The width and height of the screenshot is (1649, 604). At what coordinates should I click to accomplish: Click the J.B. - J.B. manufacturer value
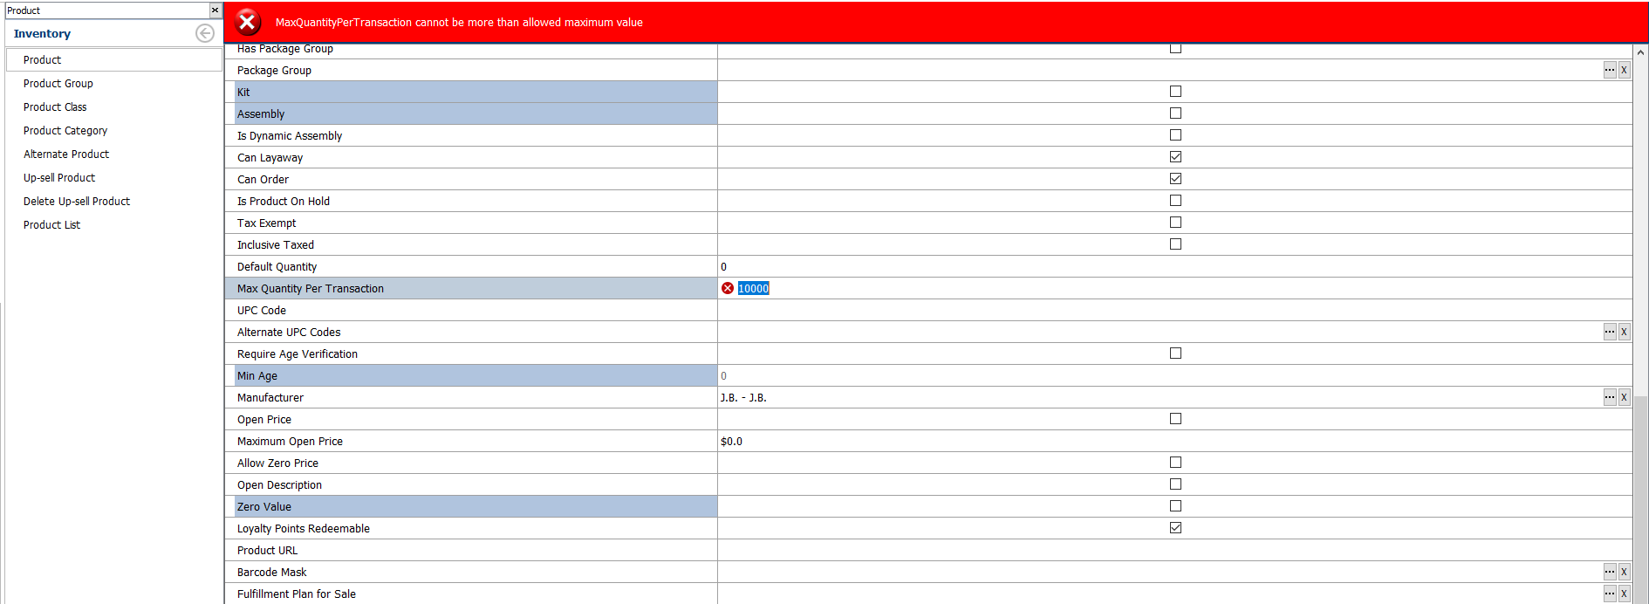(x=743, y=397)
